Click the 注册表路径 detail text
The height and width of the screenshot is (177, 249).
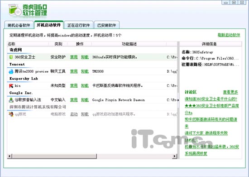210,65
